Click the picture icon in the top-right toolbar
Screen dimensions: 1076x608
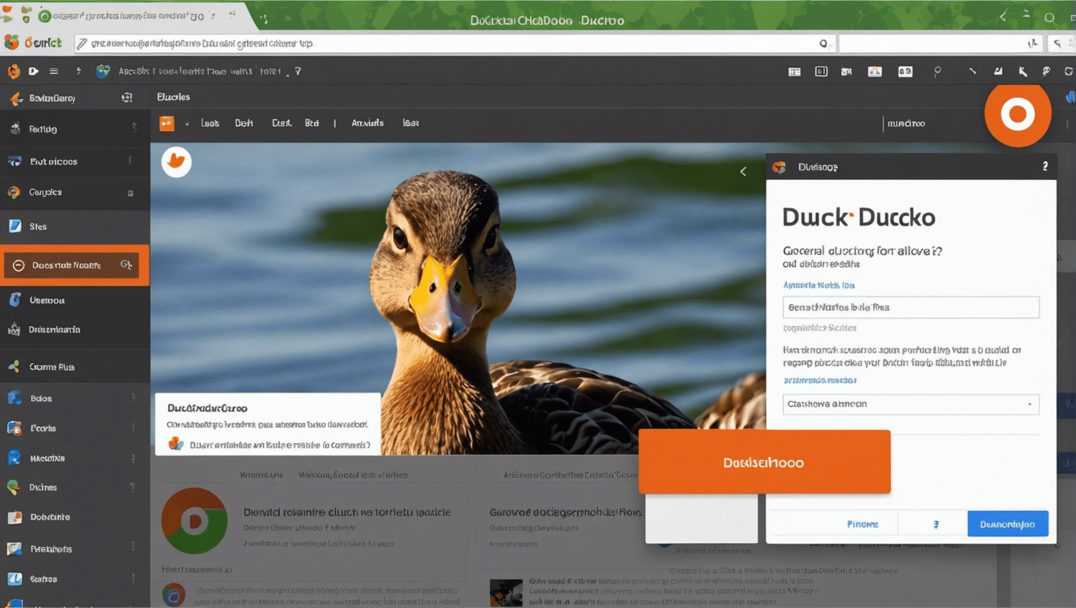875,71
